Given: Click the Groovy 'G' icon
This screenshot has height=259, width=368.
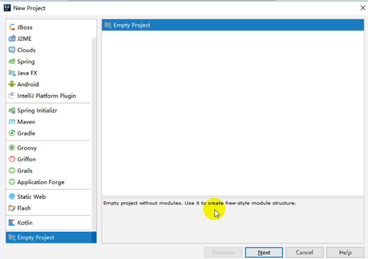Looking at the screenshot, I should pos(12,148).
